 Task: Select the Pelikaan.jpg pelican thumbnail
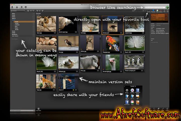68,64
